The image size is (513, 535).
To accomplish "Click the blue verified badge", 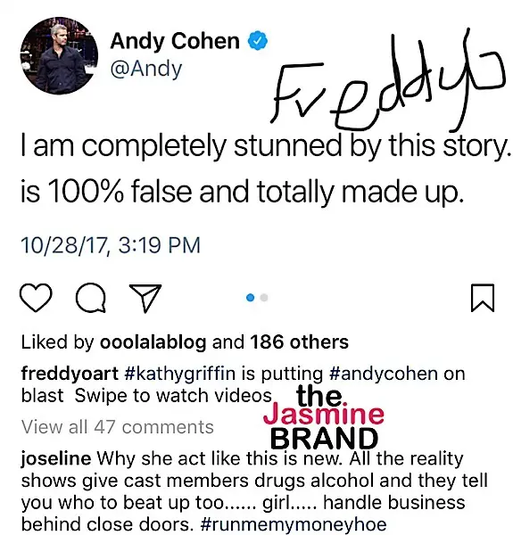I will click(257, 41).
